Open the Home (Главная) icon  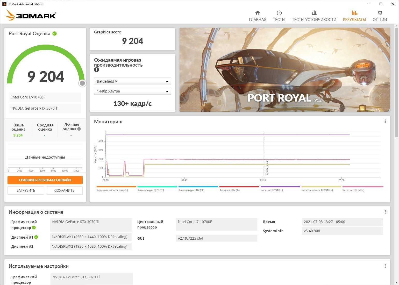click(258, 13)
